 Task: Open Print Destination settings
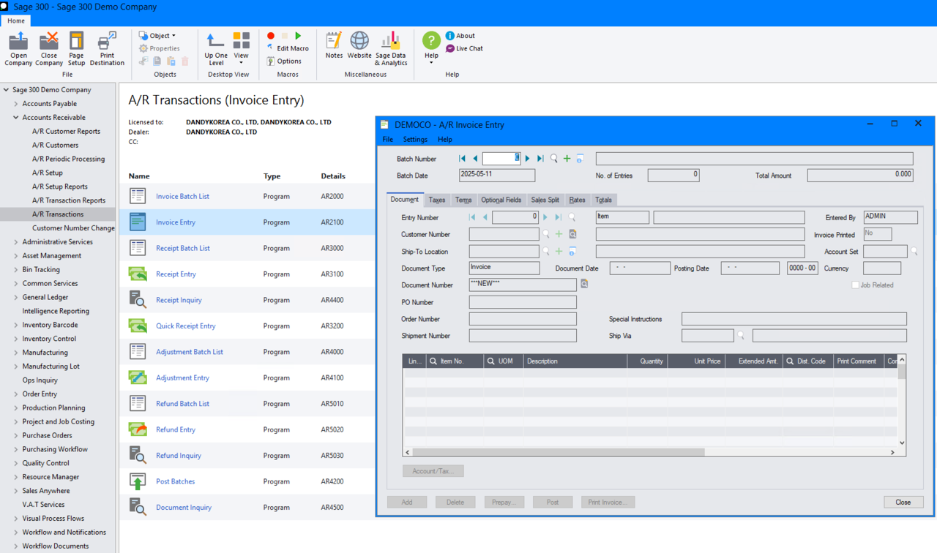point(107,49)
